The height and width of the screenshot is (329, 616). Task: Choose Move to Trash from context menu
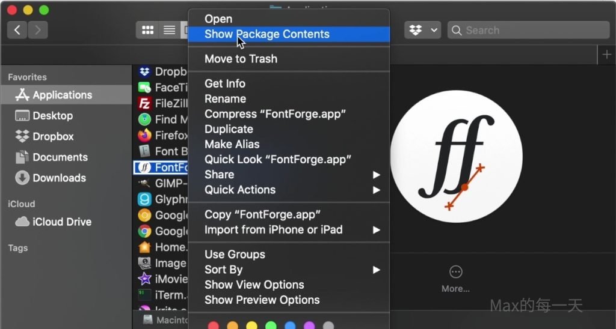[241, 59]
